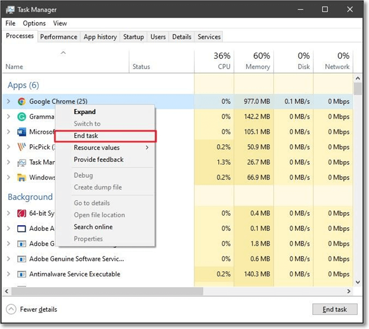Expand the Grammarly process row
The image size is (369, 329).
pos(8,117)
